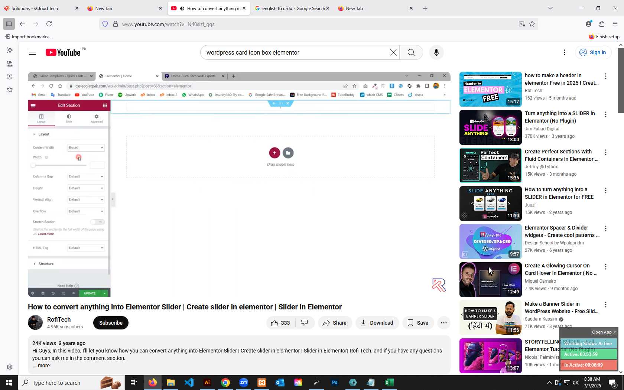
Task: Open Make a Banner Slider video title
Action: tap(561, 308)
